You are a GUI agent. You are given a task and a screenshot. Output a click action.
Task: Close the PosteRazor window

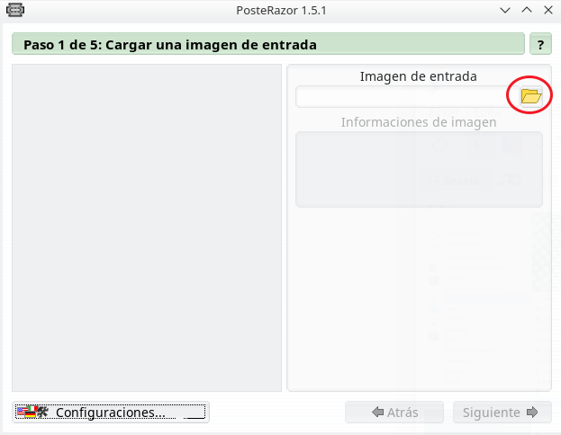coord(547,10)
